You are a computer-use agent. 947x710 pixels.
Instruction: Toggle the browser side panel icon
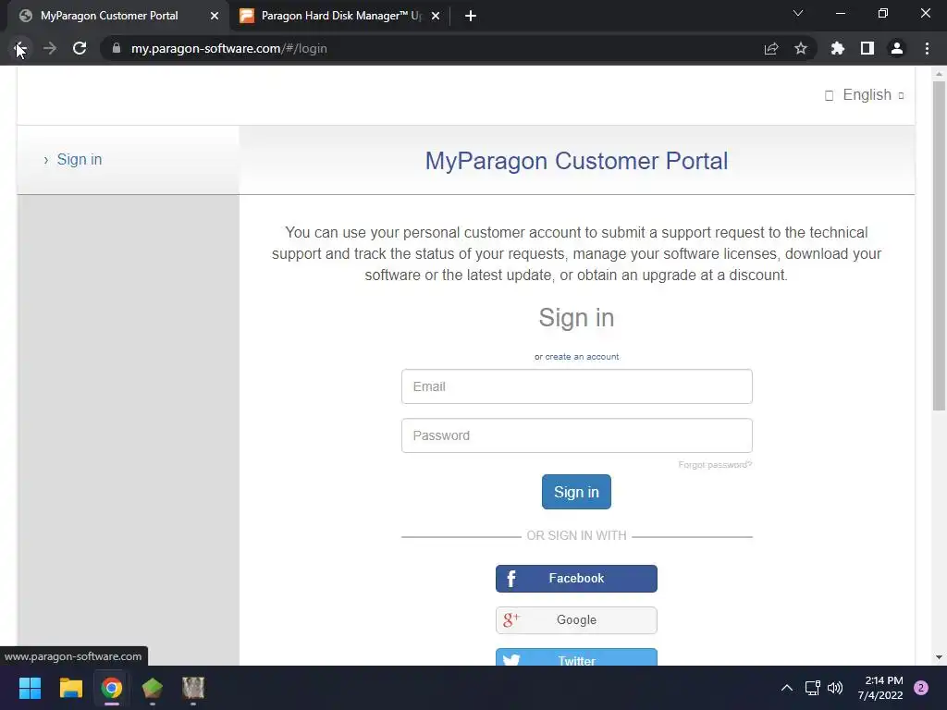pyautogui.click(x=867, y=48)
